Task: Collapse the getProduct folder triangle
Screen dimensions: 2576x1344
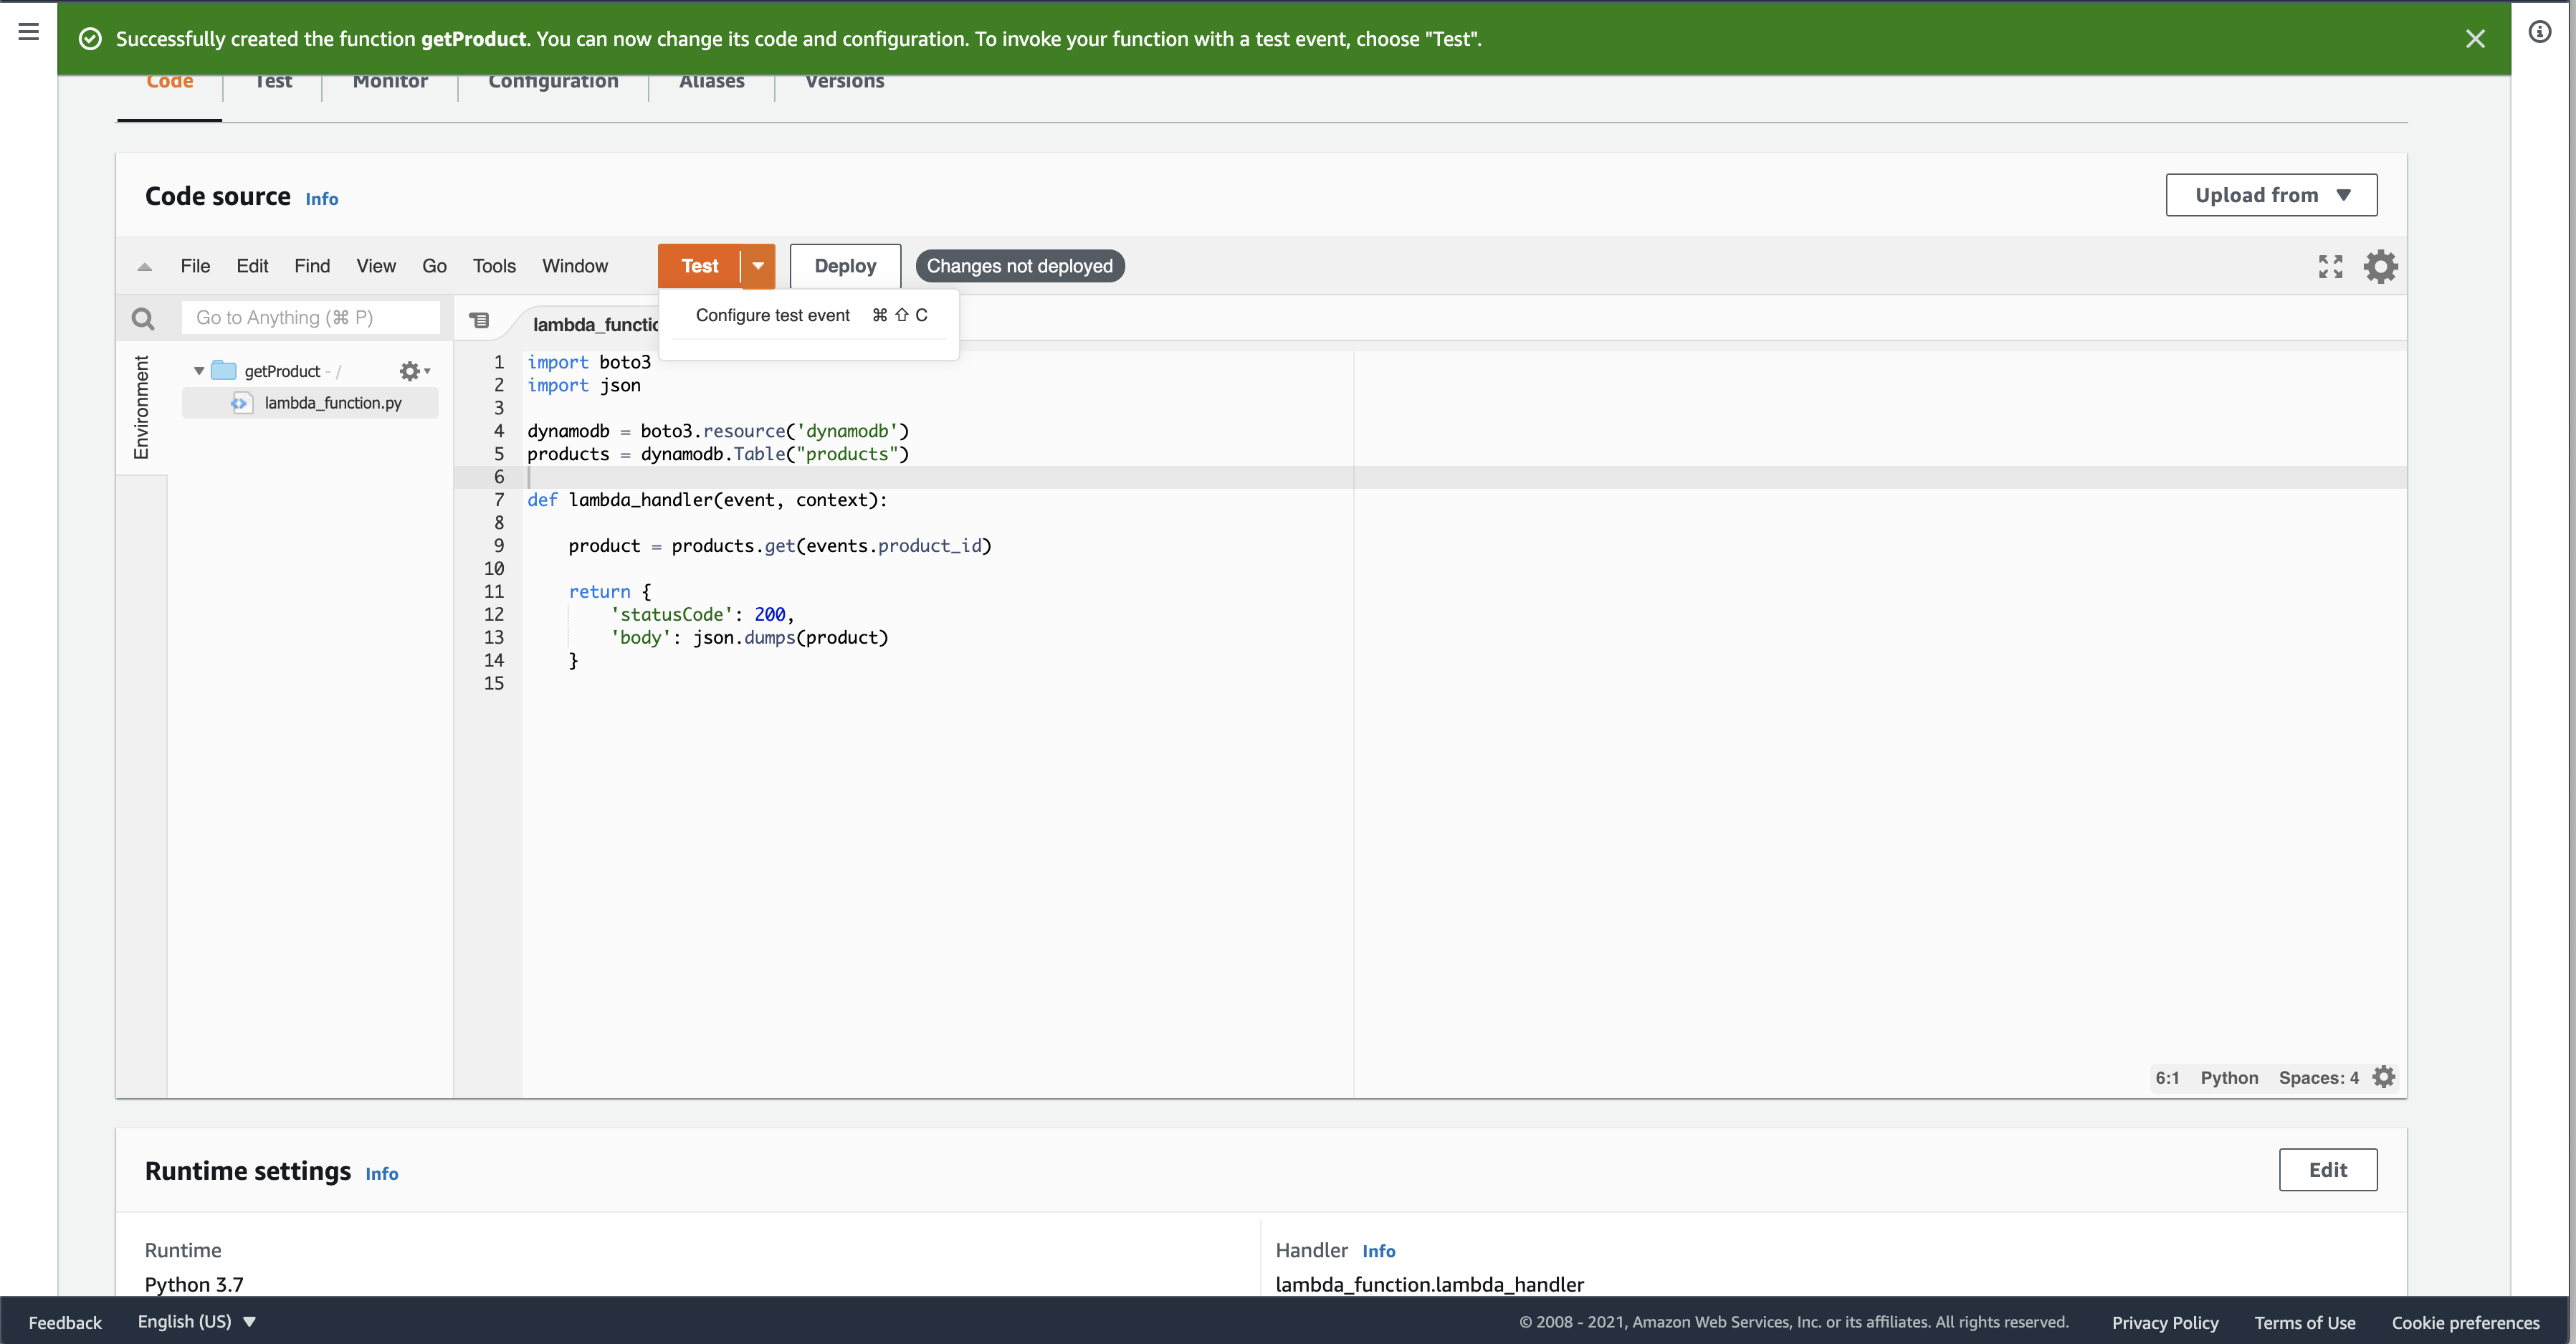Action: coord(199,371)
